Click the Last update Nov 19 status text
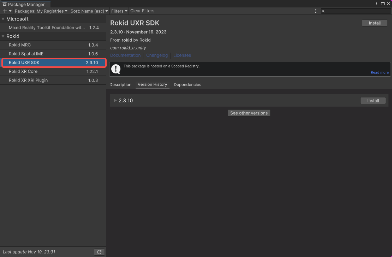 (29, 252)
